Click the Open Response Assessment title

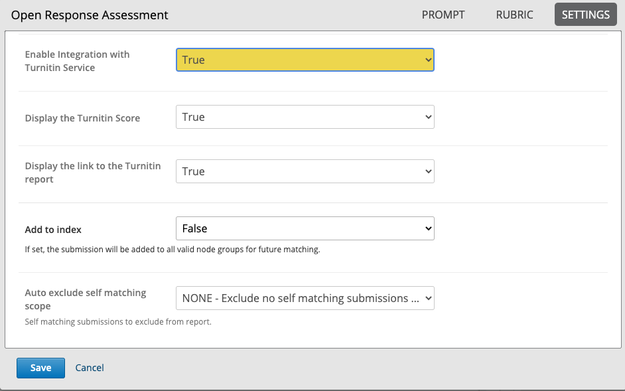coord(90,15)
